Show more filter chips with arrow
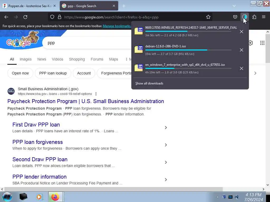This screenshot has width=270, height=202. pos(255,73)
